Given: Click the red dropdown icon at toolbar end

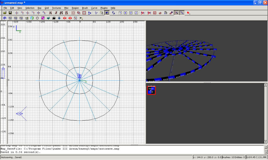Looking at the screenshot, I should [188, 13].
